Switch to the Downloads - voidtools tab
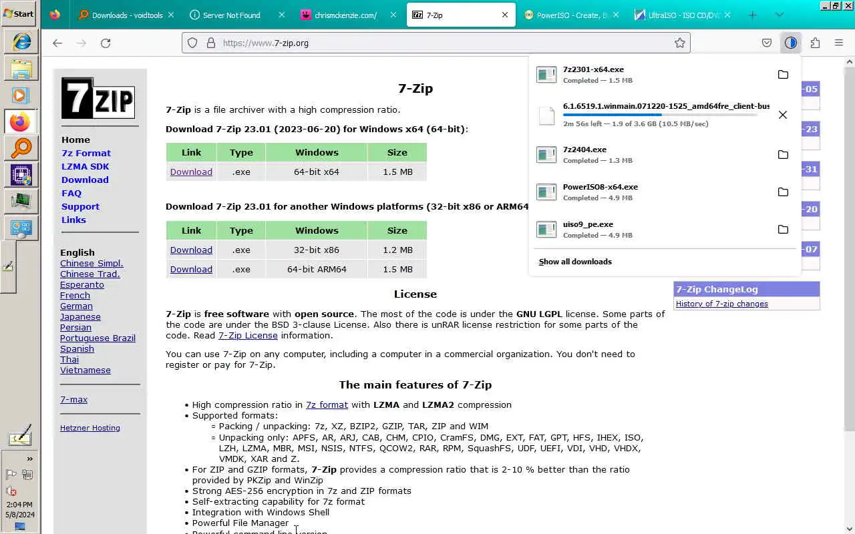Screen dimensions: 855x534 (x=127, y=15)
